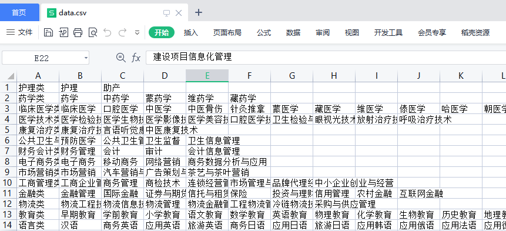This screenshot has height=231, width=506.
Task: Click cell containing 茶艺与茶叶营销
Action: click(207, 172)
